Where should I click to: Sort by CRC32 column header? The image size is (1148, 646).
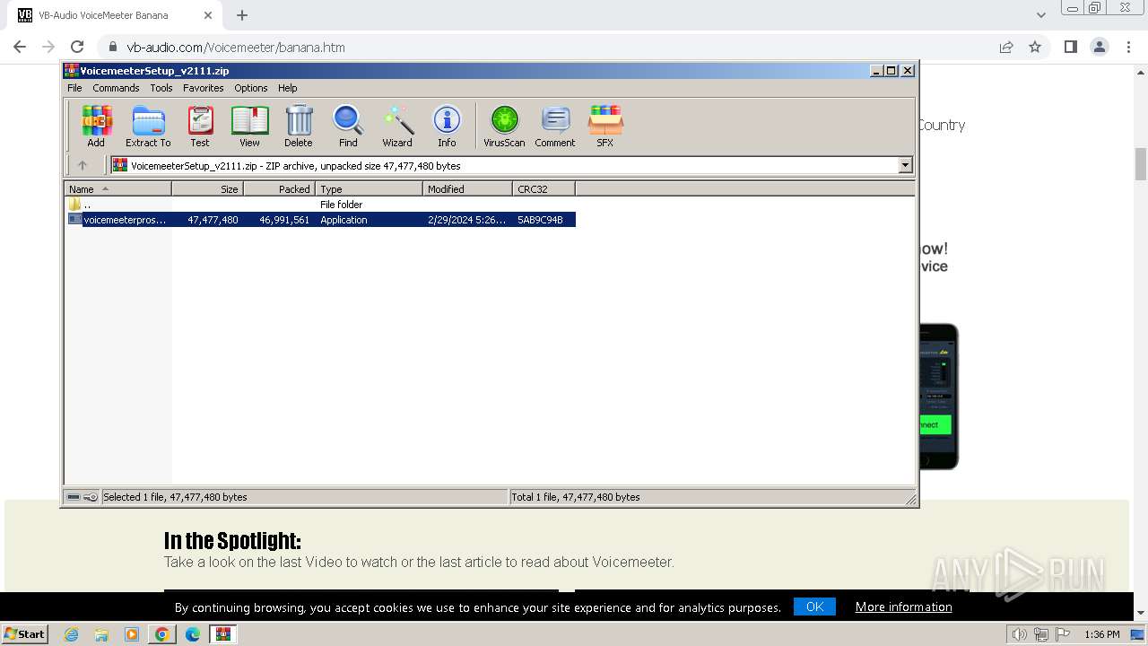[544, 189]
